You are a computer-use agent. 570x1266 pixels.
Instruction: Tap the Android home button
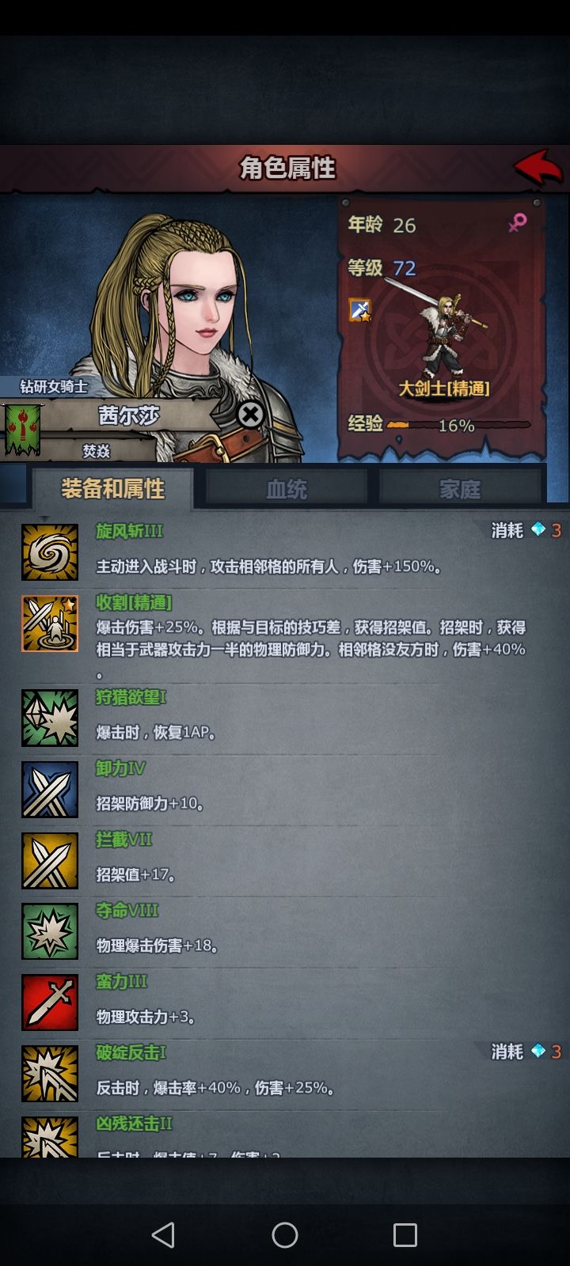click(x=285, y=1234)
